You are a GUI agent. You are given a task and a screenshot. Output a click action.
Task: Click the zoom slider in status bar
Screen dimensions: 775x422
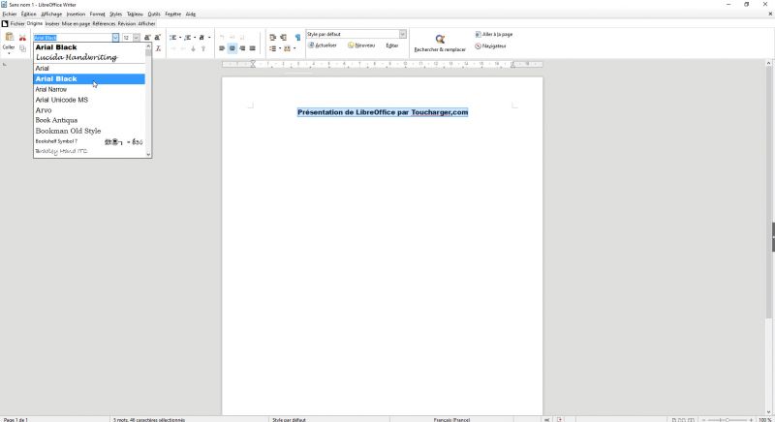click(728, 419)
